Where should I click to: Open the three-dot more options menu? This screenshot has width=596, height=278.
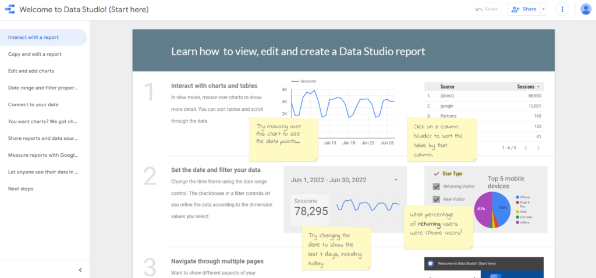(x=562, y=9)
